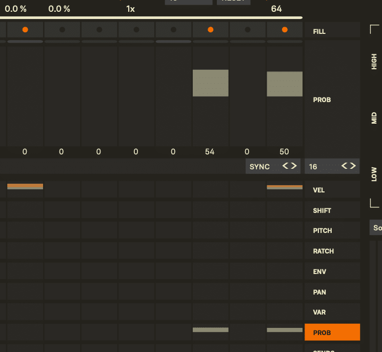Image resolution: width=382 pixels, height=352 pixels.
Task: Enable the dark step dot between the 54 and 50 columns
Action: tap(248, 30)
